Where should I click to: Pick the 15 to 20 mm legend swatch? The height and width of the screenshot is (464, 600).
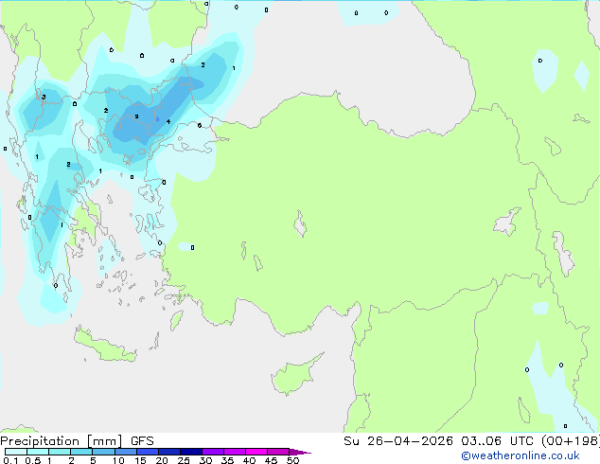pyautogui.click(x=148, y=452)
